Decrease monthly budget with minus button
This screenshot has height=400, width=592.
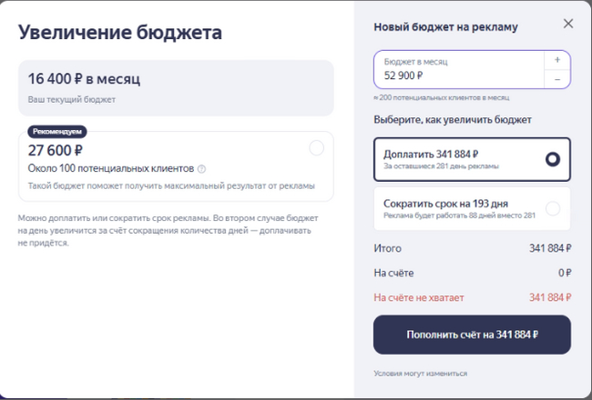click(557, 79)
